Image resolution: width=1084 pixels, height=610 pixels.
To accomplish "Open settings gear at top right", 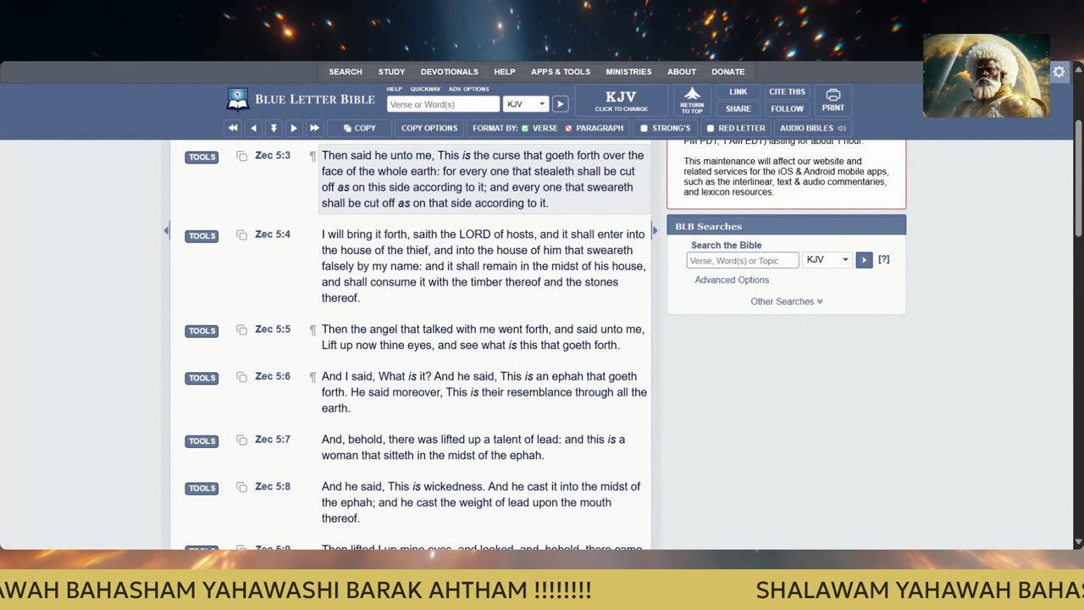I will 1059,72.
